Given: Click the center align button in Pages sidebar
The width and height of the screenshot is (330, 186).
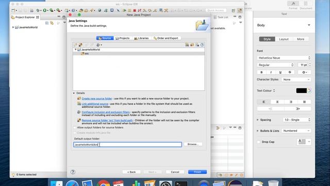Looking at the screenshot, I should [277, 102].
